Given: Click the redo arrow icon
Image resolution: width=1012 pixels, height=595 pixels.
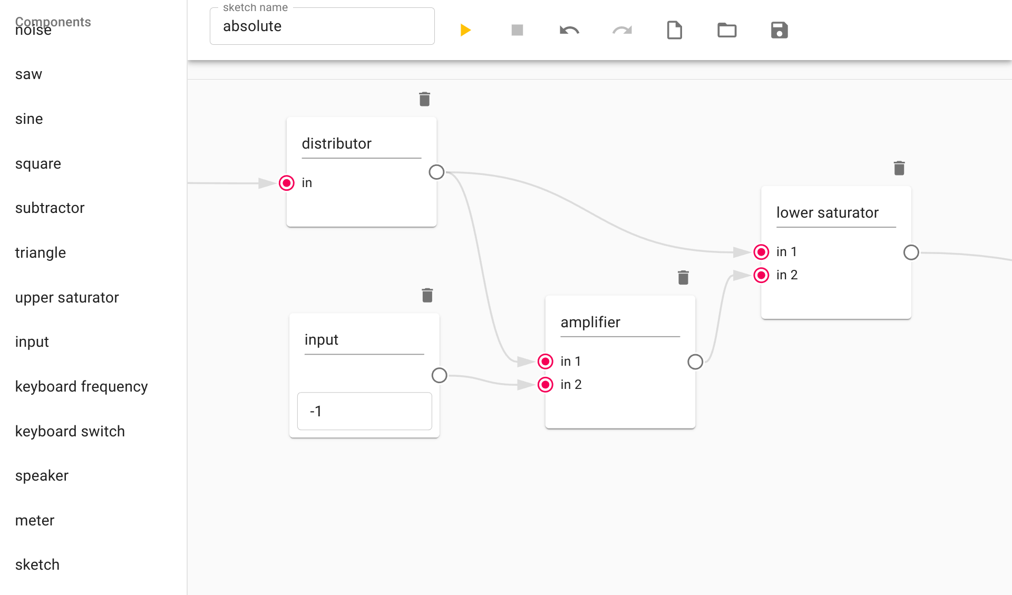Looking at the screenshot, I should point(622,30).
